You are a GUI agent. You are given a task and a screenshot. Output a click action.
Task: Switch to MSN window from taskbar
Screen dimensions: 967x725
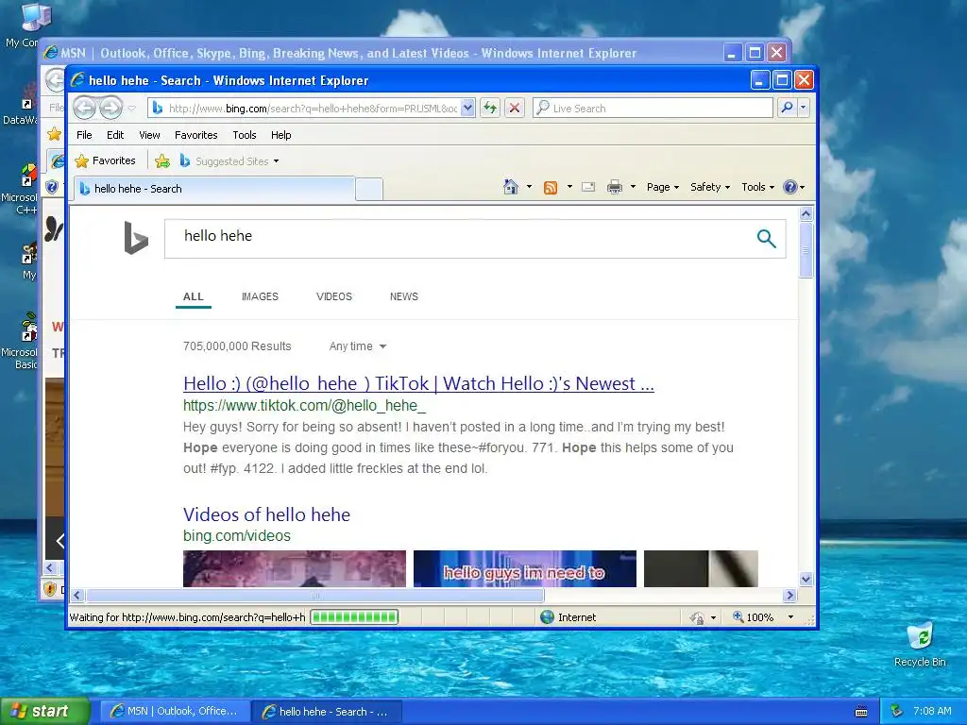(175, 712)
